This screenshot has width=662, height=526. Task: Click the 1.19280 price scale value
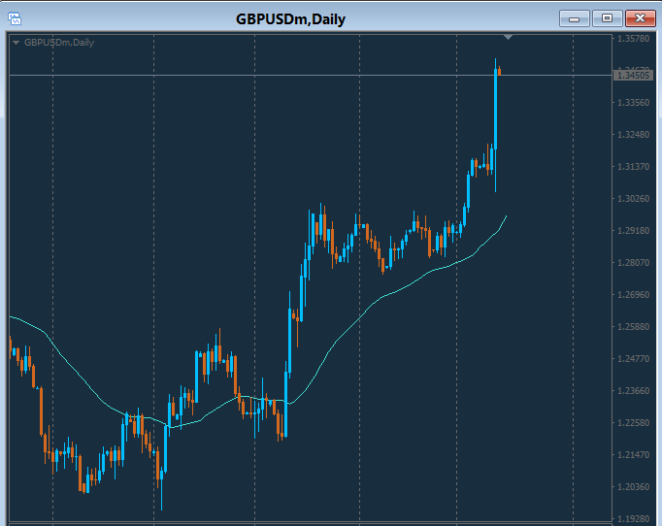pos(633,519)
